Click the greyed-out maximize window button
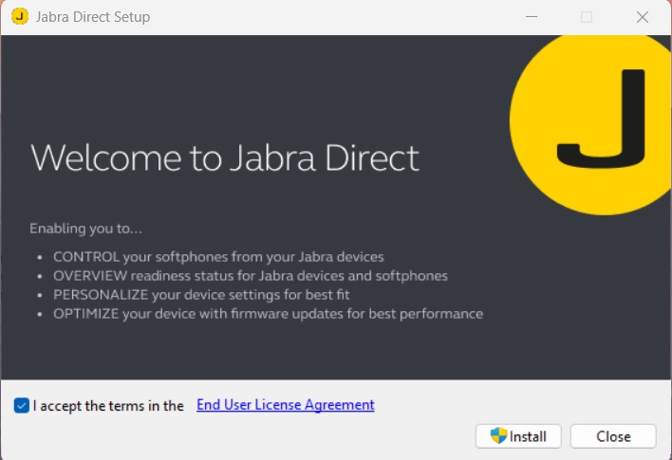672x460 pixels. pos(587,17)
